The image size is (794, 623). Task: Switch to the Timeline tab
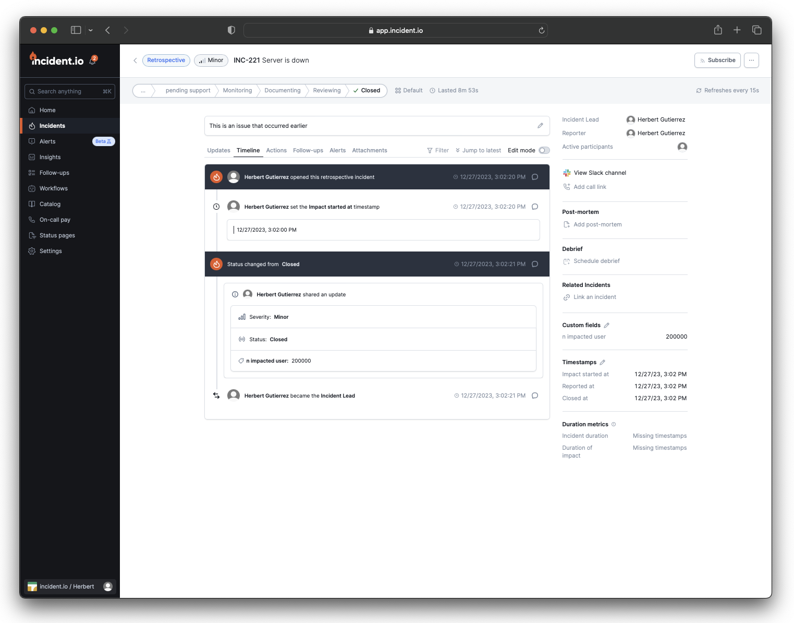tap(248, 150)
